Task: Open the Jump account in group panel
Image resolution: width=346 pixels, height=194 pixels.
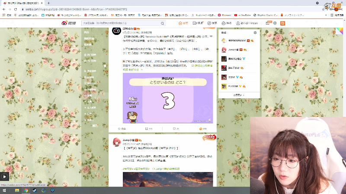Action: (x=234, y=50)
